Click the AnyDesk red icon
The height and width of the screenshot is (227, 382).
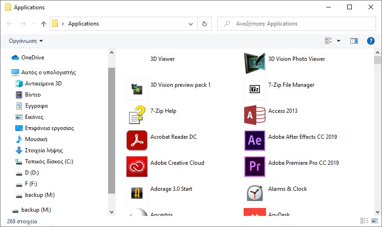point(254,212)
